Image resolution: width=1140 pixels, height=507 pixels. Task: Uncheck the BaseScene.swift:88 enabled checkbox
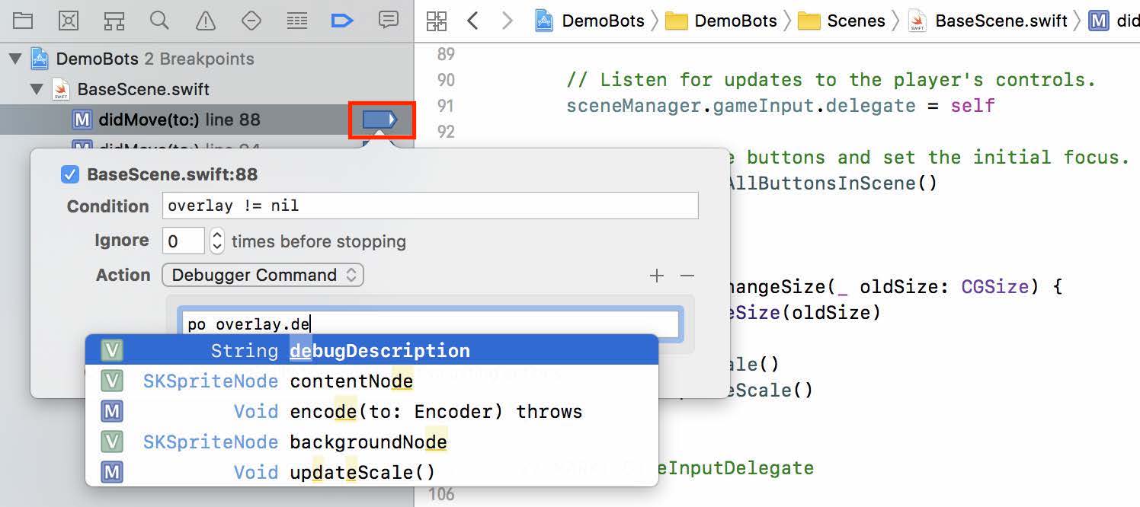(70, 175)
